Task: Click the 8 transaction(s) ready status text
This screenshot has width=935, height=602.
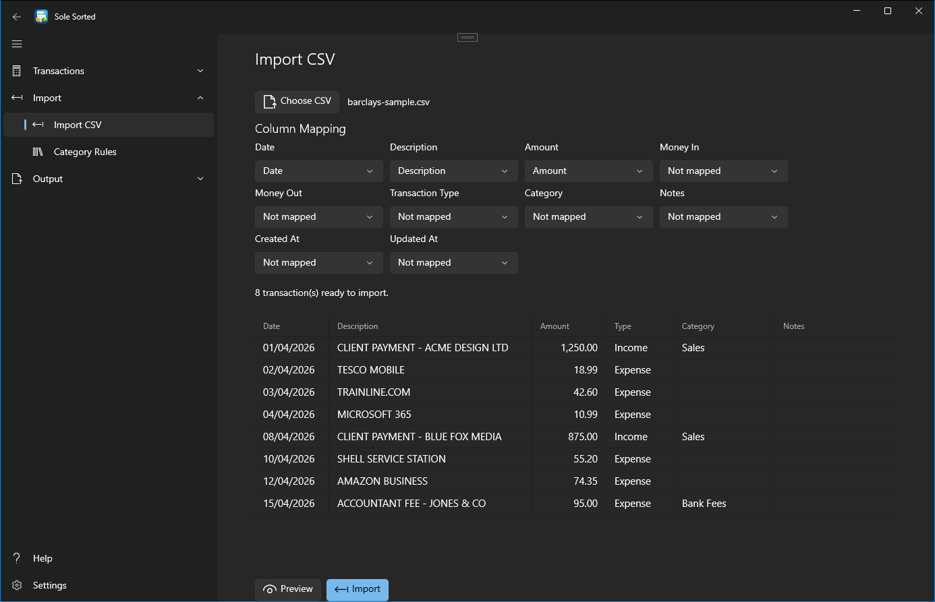Action: pyautogui.click(x=322, y=293)
